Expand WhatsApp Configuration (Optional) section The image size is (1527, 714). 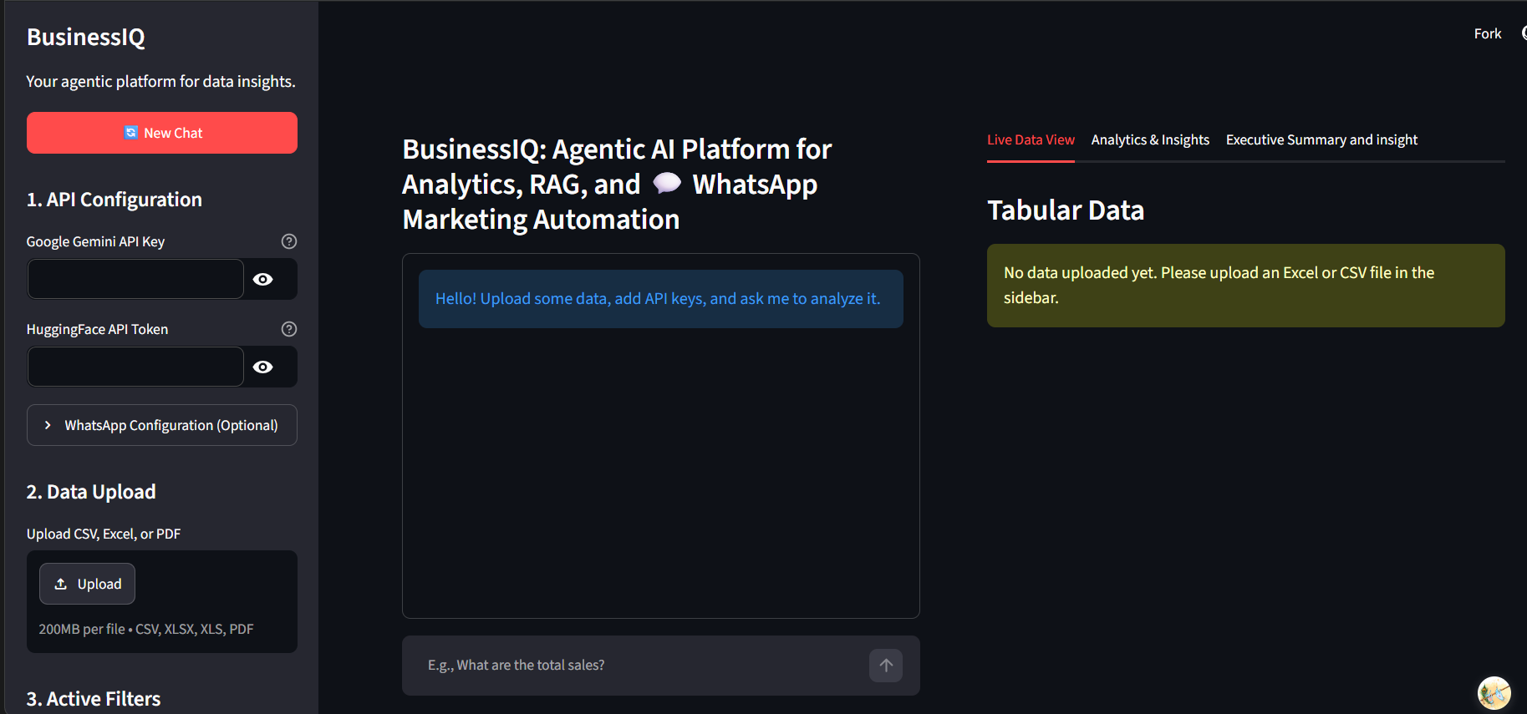[162, 425]
